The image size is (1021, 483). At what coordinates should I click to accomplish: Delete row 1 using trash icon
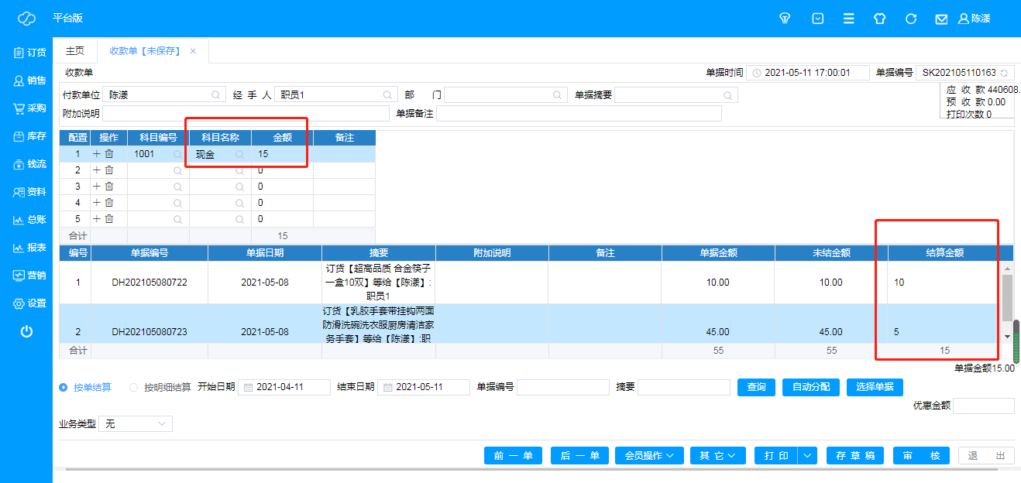[x=109, y=154]
